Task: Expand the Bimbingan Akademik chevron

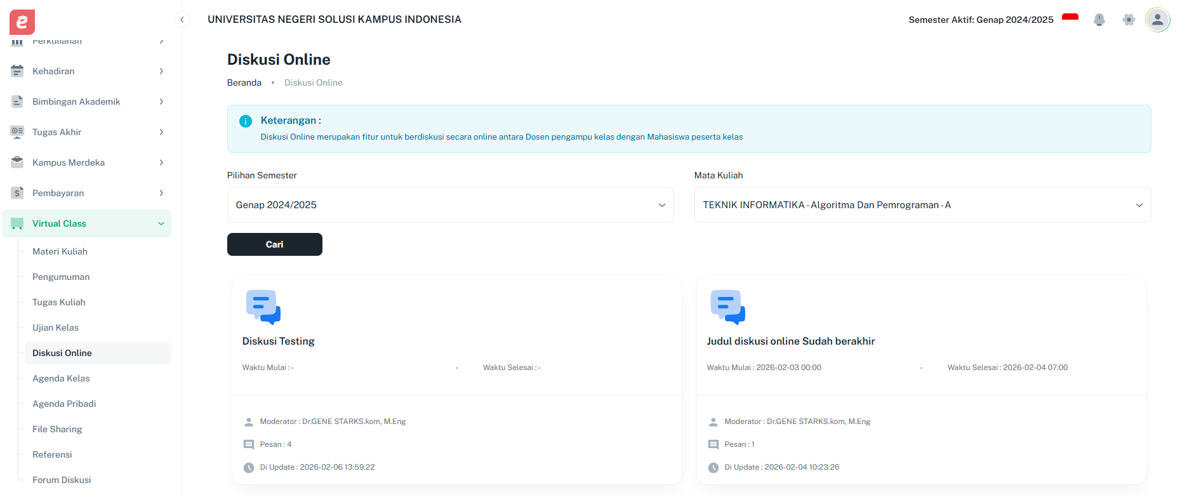Action: (161, 102)
